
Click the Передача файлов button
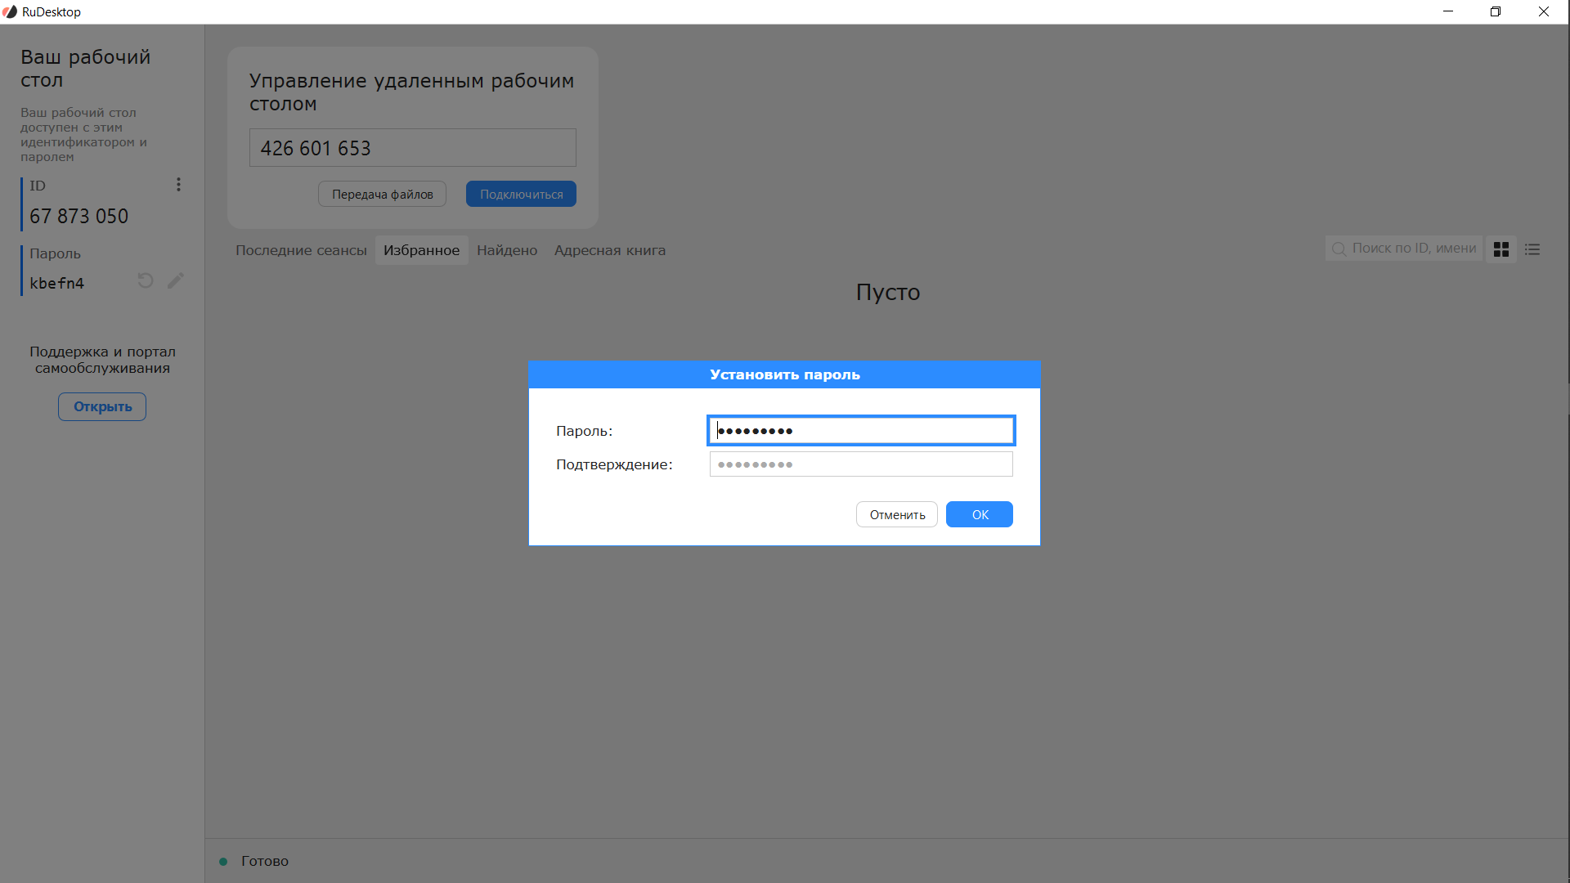tap(382, 194)
